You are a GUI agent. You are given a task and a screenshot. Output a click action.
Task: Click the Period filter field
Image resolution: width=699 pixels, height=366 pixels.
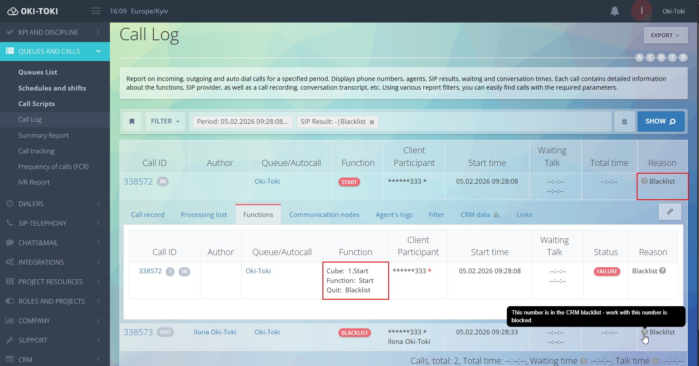coord(242,122)
